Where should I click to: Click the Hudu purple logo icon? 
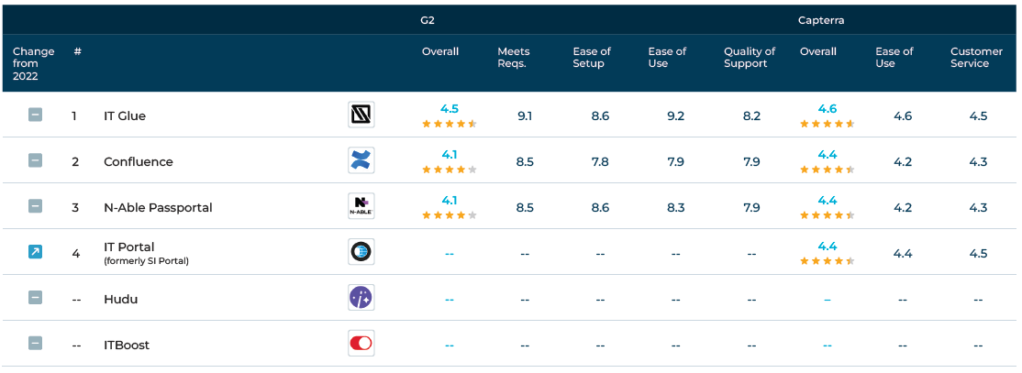coord(361,298)
